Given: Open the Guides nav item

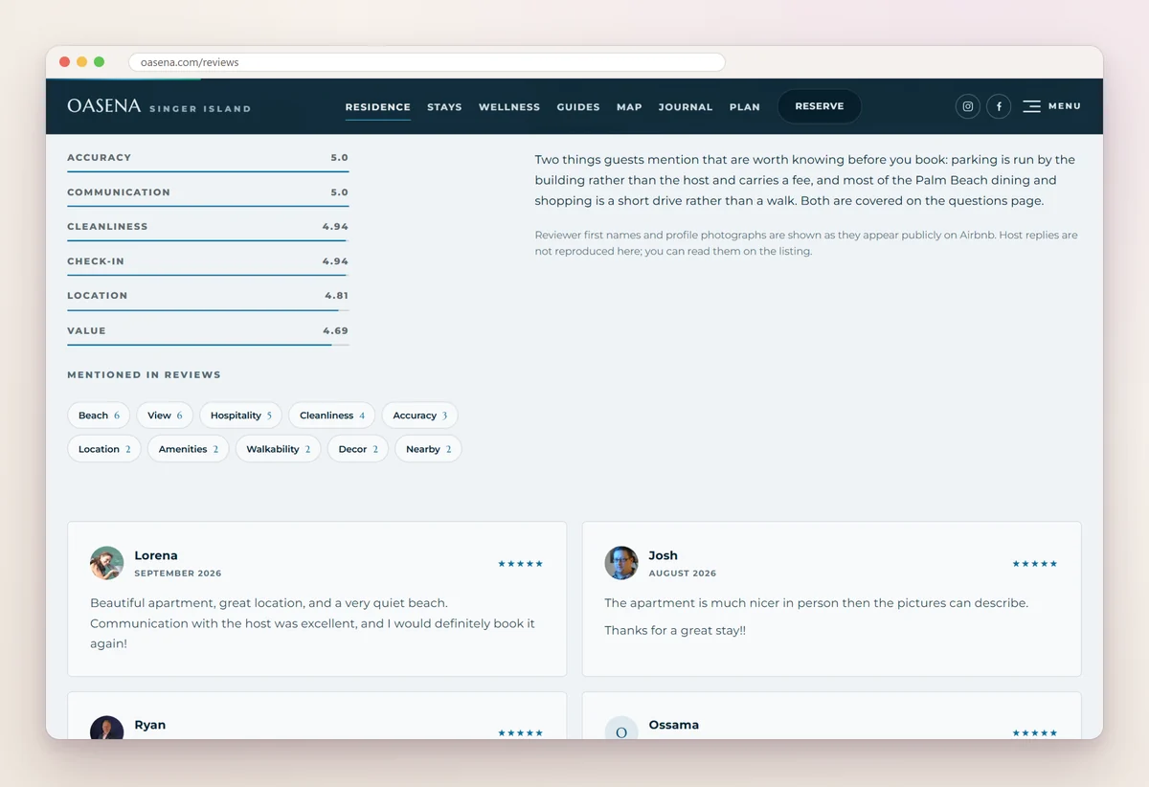Looking at the screenshot, I should (578, 107).
